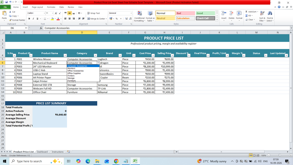Click Merge & Center

[x=96, y=19]
